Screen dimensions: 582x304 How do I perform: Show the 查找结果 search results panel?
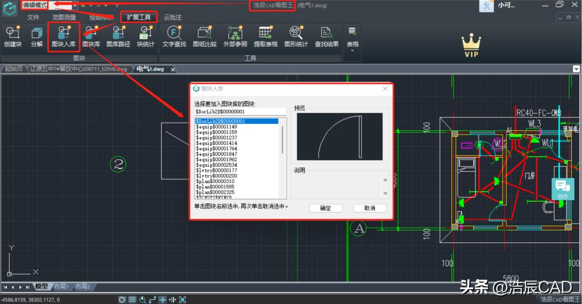click(x=327, y=37)
